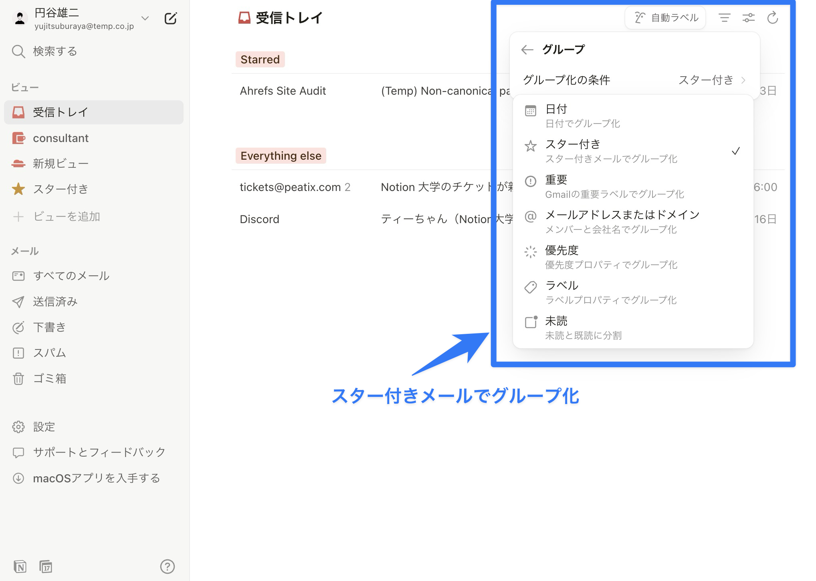Click the refresh icon
Viewport: 816px width, 581px height.
click(772, 18)
